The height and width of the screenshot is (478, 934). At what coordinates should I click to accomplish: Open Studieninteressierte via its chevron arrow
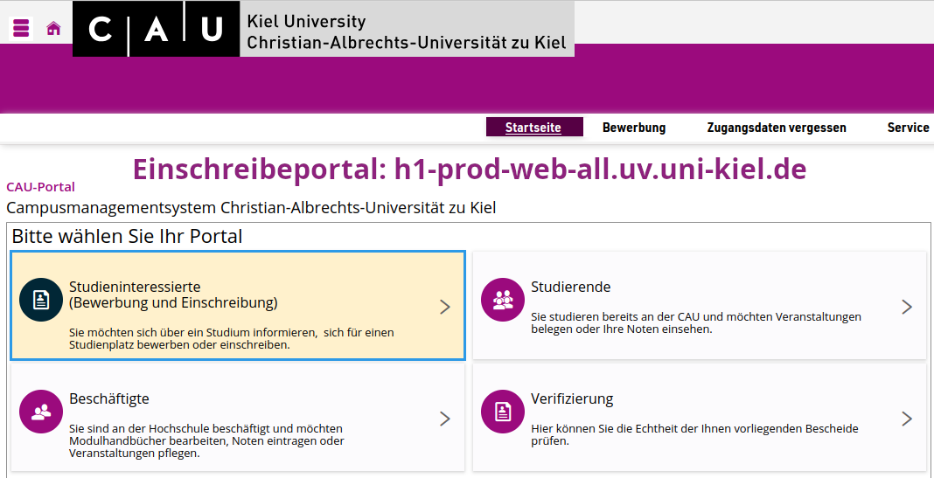445,307
